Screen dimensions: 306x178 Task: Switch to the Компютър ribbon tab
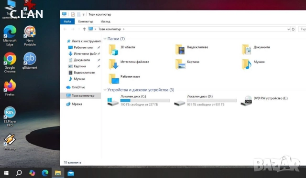click(86, 21)
